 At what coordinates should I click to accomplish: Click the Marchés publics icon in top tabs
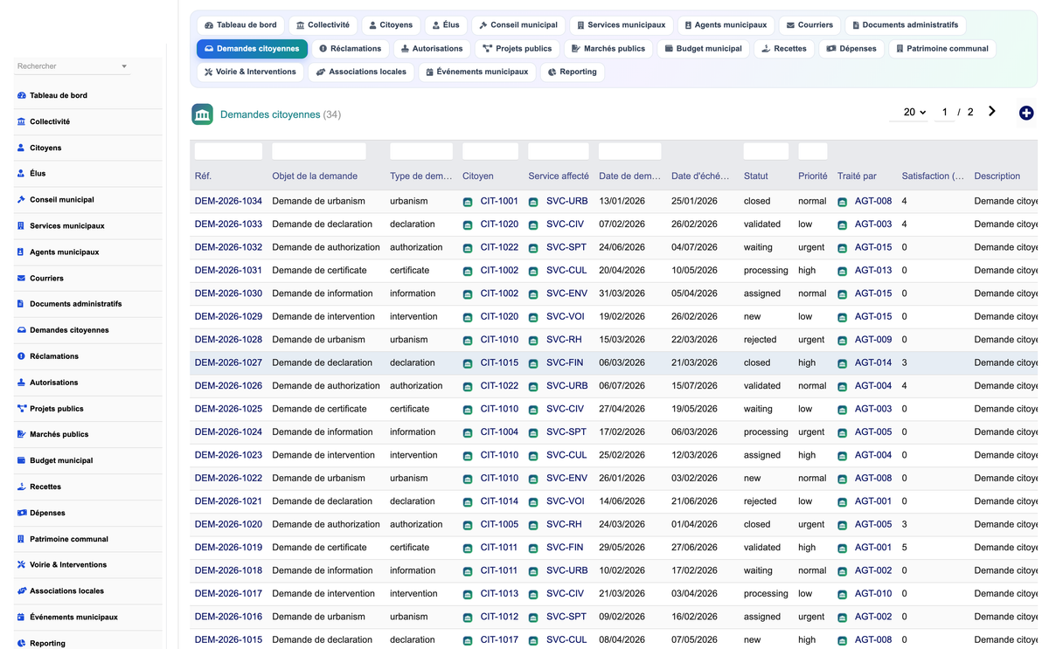coord(575,49)
